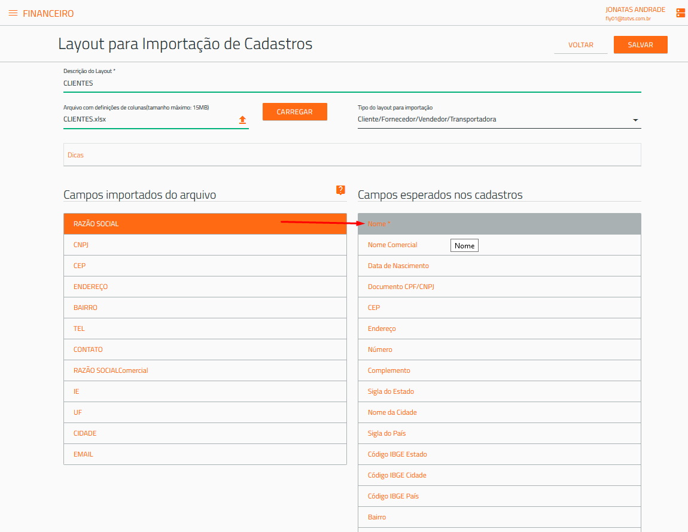Select the CIDADE imported field
This screenshot has height=532, width=688.
pyautogui.click(x=205, y=433)
